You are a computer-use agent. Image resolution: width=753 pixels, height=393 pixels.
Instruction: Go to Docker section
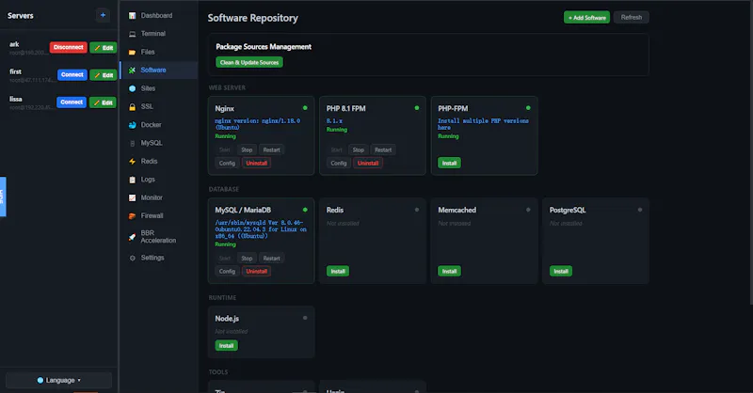click(158, 125)
